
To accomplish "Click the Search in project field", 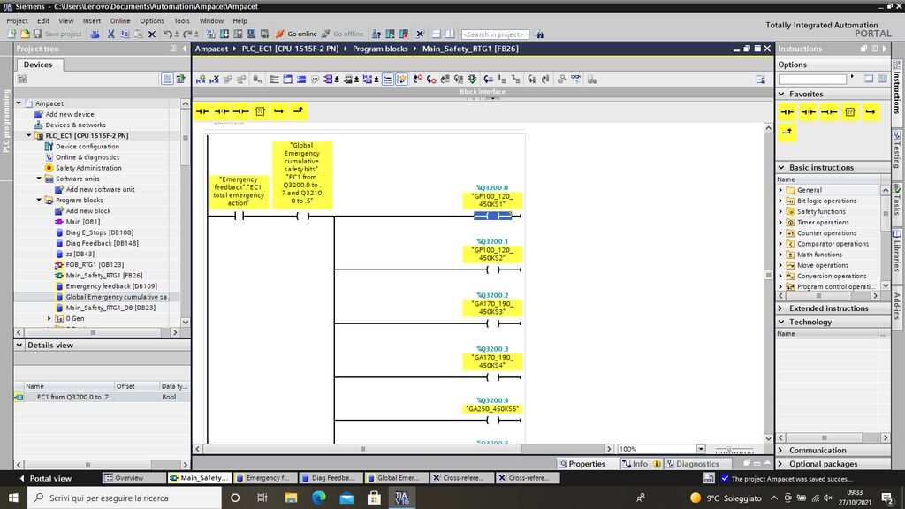I will [x=495, y=34].
